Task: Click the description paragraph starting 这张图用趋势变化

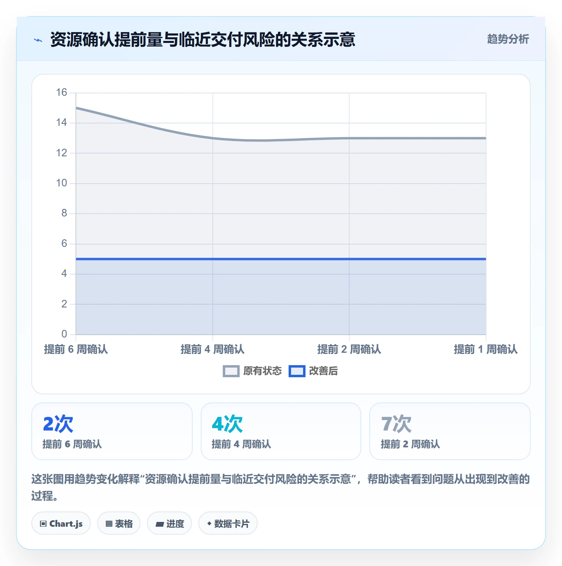Action: [281, 487]
